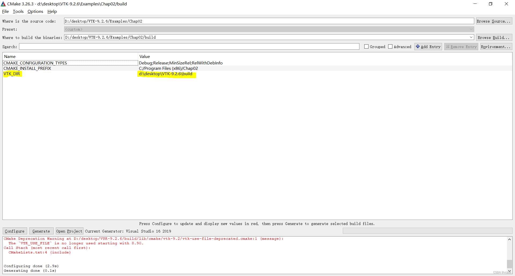Close the CMake window
Viewport: 515px width, 276px height.
click(506, 4)
